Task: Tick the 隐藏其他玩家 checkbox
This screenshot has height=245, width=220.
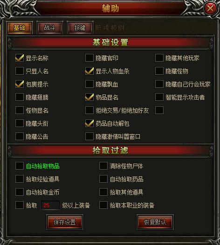Action: pos(159,58)
